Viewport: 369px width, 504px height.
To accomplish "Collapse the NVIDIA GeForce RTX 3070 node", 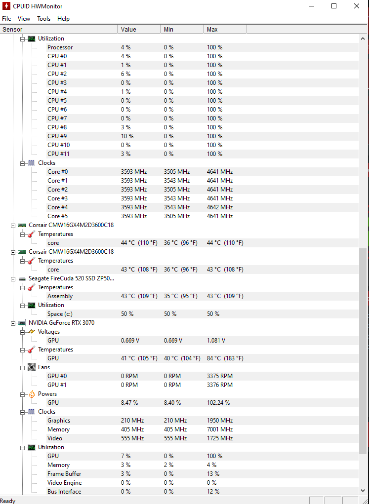I will point(13,323).
